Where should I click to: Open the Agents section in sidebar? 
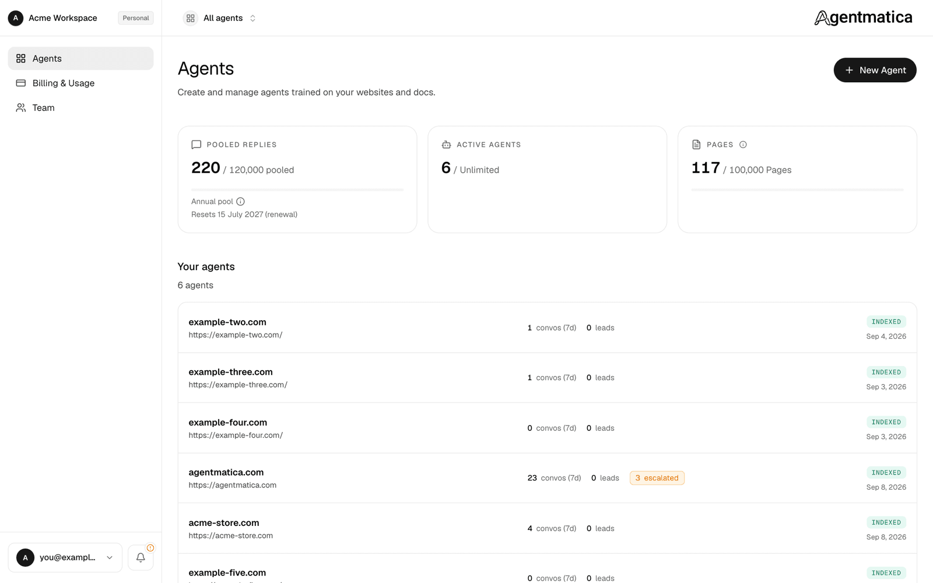pyautogui.click(x=80, y=58)
